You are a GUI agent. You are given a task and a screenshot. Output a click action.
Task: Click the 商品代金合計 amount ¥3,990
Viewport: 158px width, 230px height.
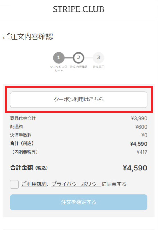[x=139, y=118]
